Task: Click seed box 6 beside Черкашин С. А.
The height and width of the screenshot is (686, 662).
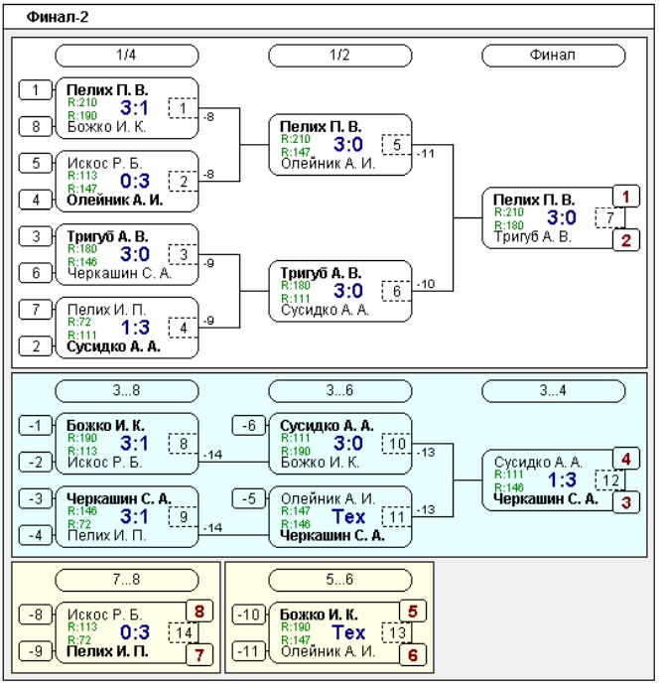Action: point(36,273)
